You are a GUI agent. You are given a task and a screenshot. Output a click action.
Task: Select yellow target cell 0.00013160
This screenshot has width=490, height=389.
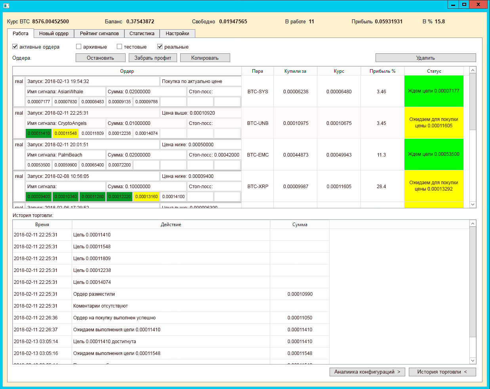[147, 196]
